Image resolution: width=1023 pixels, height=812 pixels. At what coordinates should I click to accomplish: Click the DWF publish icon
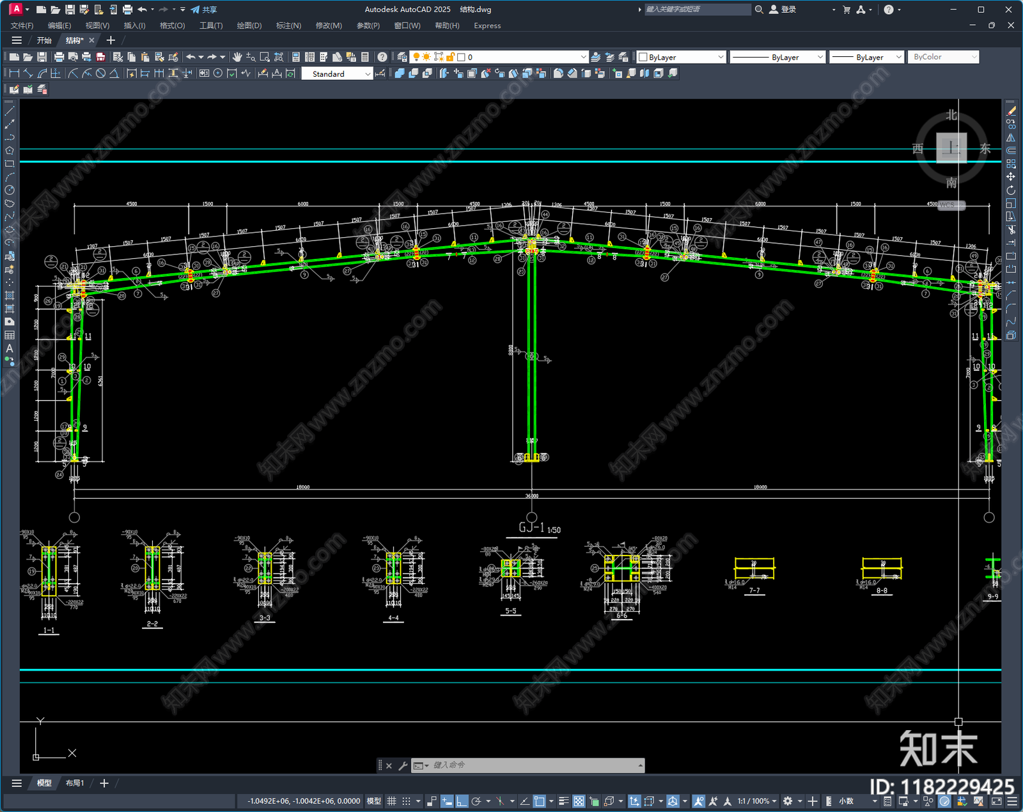pyautogui.click(x=100, y=57)
